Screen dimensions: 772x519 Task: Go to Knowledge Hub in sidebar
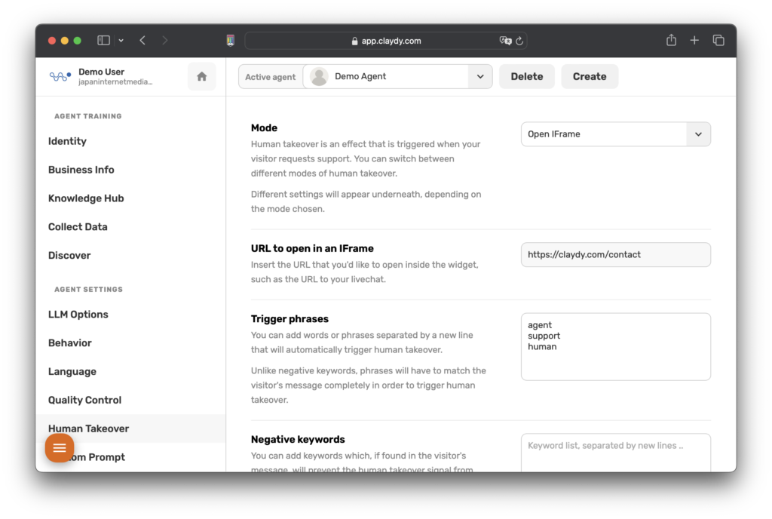86,198
